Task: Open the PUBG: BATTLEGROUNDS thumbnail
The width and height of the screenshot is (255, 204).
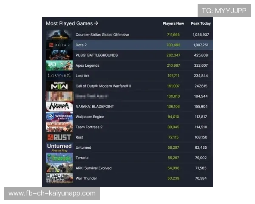Action: [59, 55]
